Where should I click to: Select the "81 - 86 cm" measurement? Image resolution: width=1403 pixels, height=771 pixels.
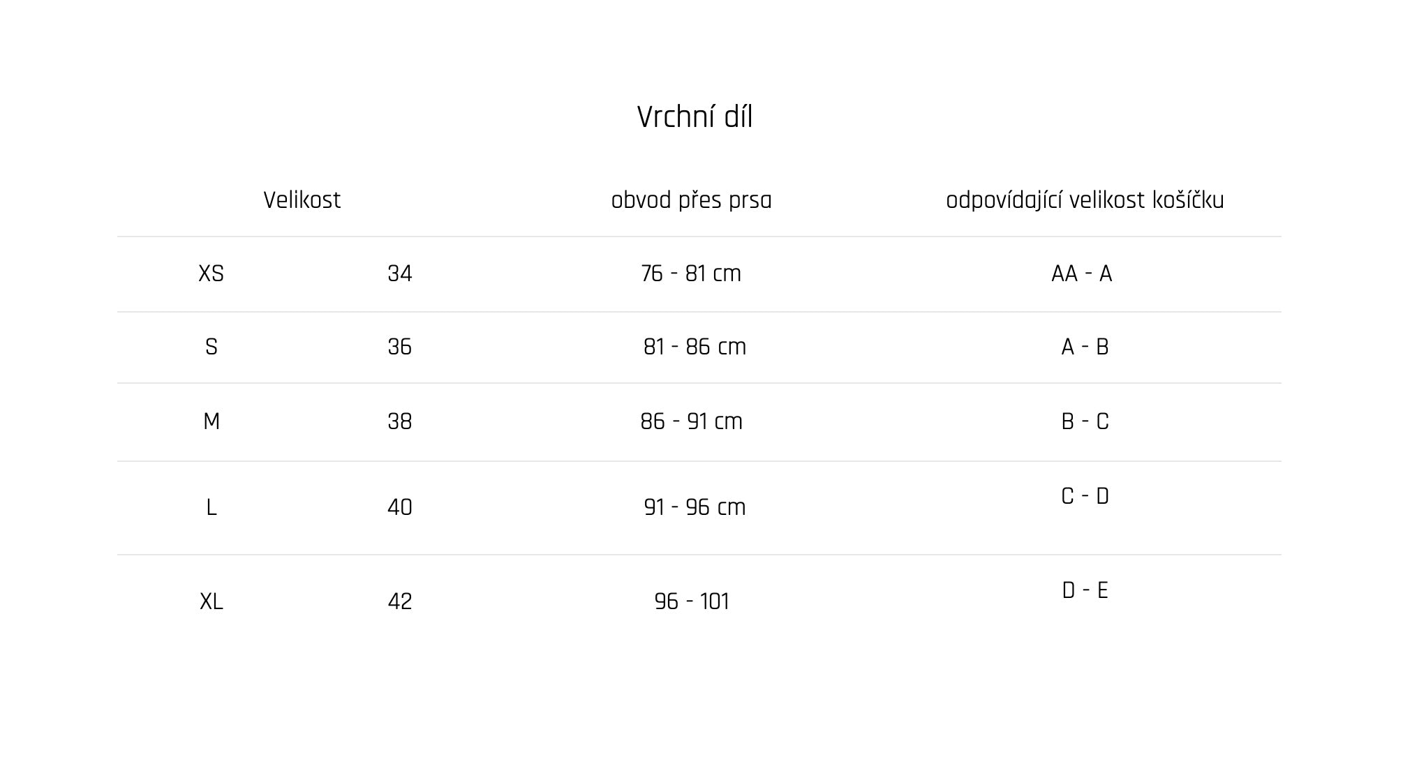(x=695, y=347)
